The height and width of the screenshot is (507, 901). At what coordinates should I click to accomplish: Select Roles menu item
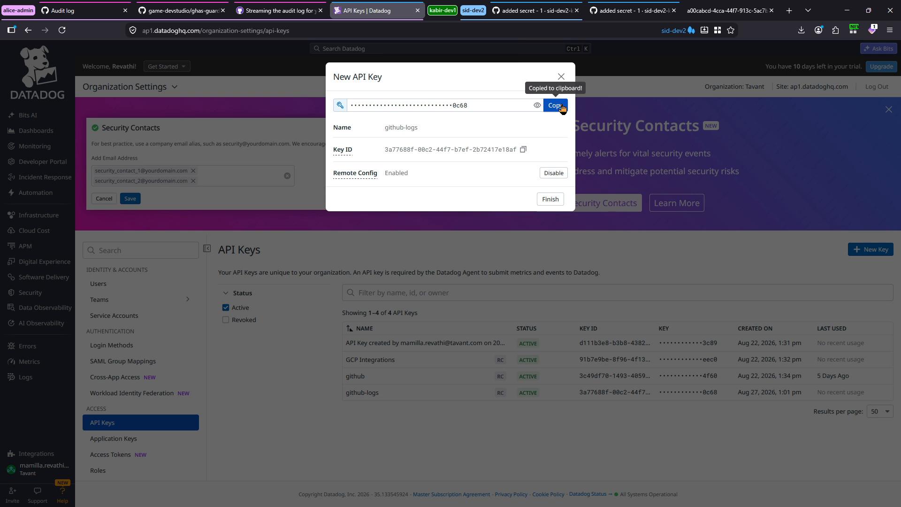(98, 470)
